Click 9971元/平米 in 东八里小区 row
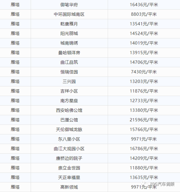This screenshot has width=180, height=192. [x=144, y=139]
